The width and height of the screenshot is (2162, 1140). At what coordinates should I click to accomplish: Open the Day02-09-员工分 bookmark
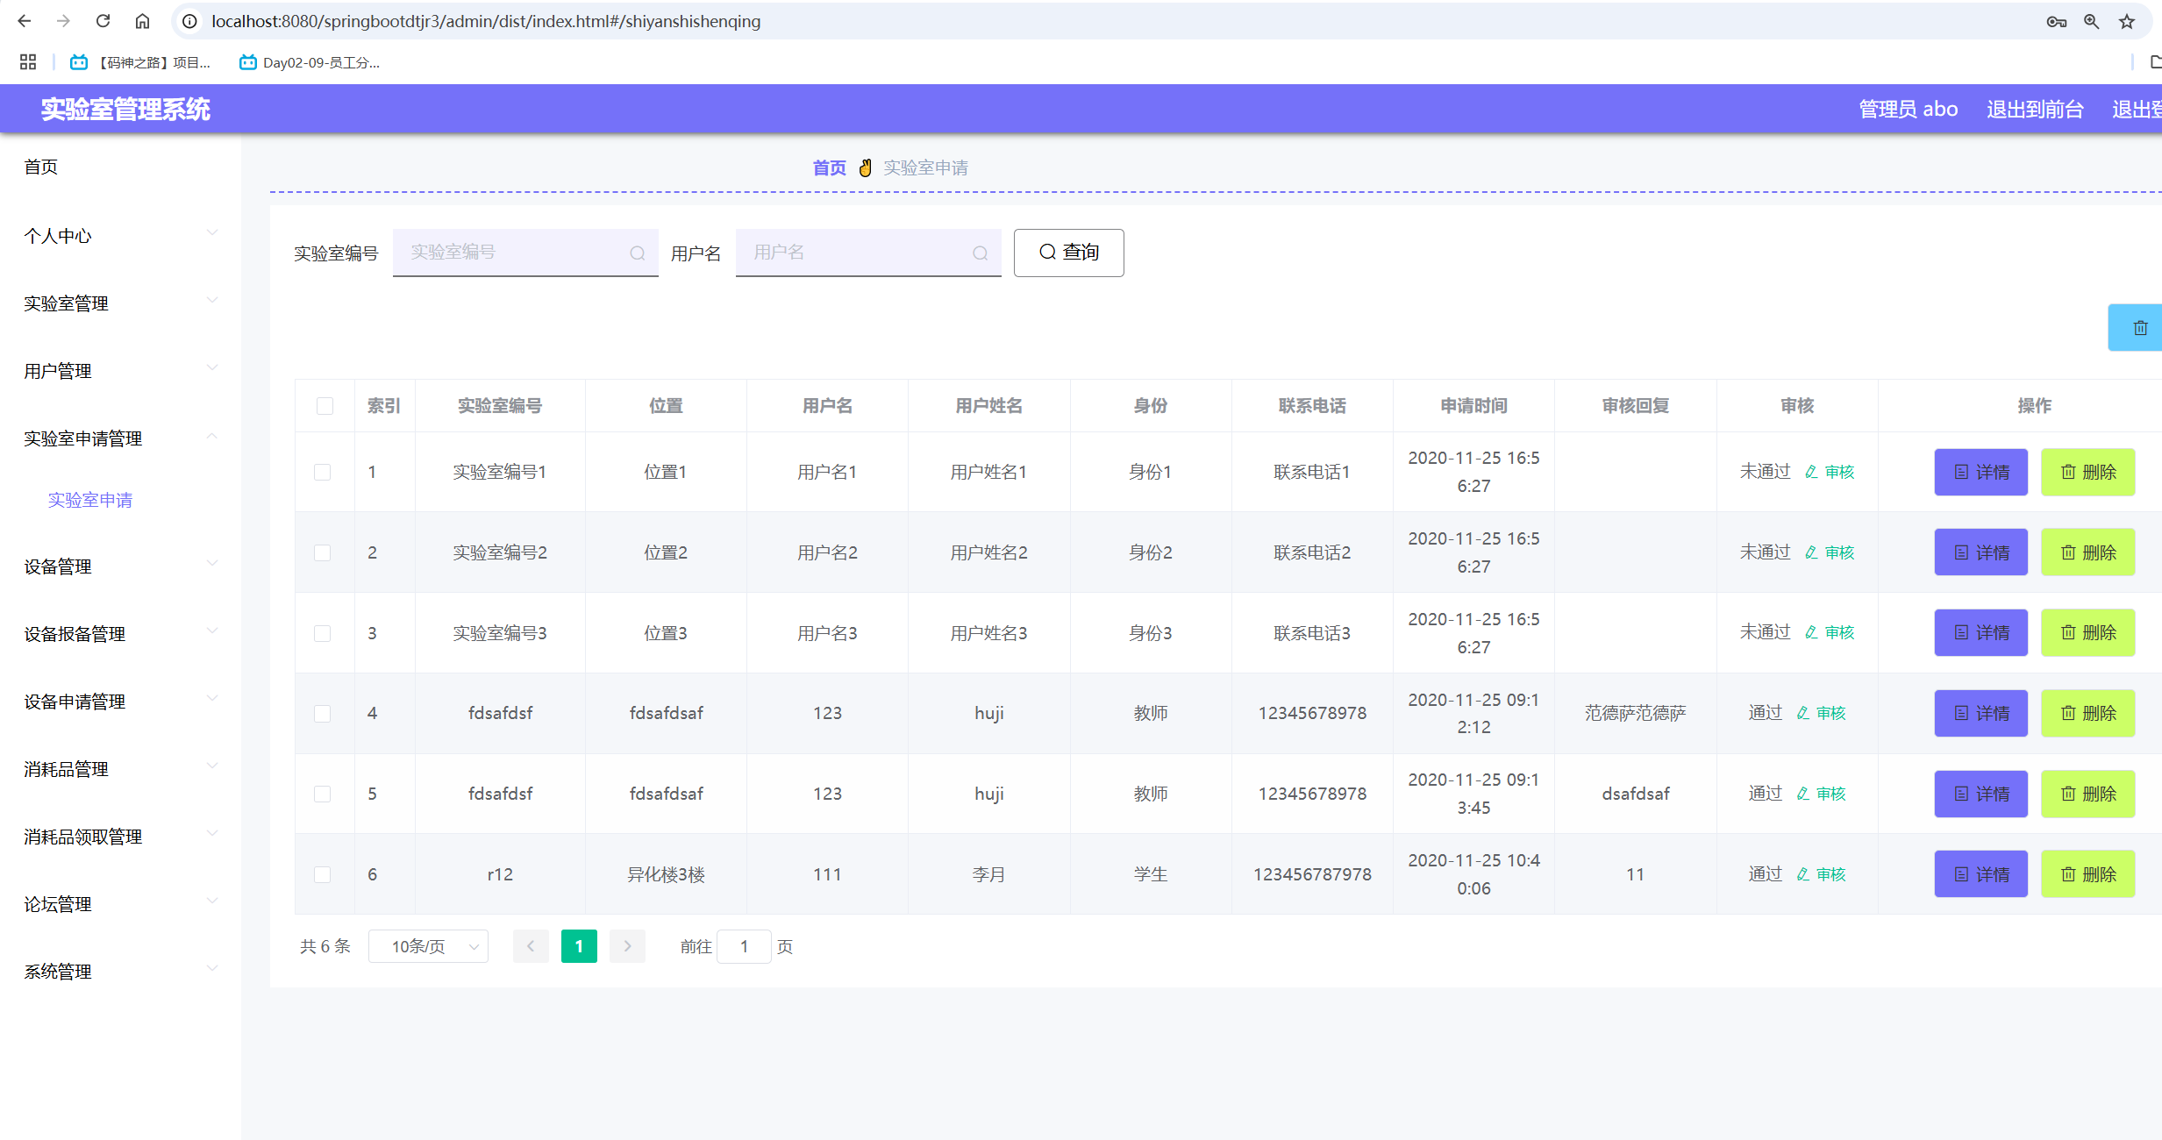[310, 62]
